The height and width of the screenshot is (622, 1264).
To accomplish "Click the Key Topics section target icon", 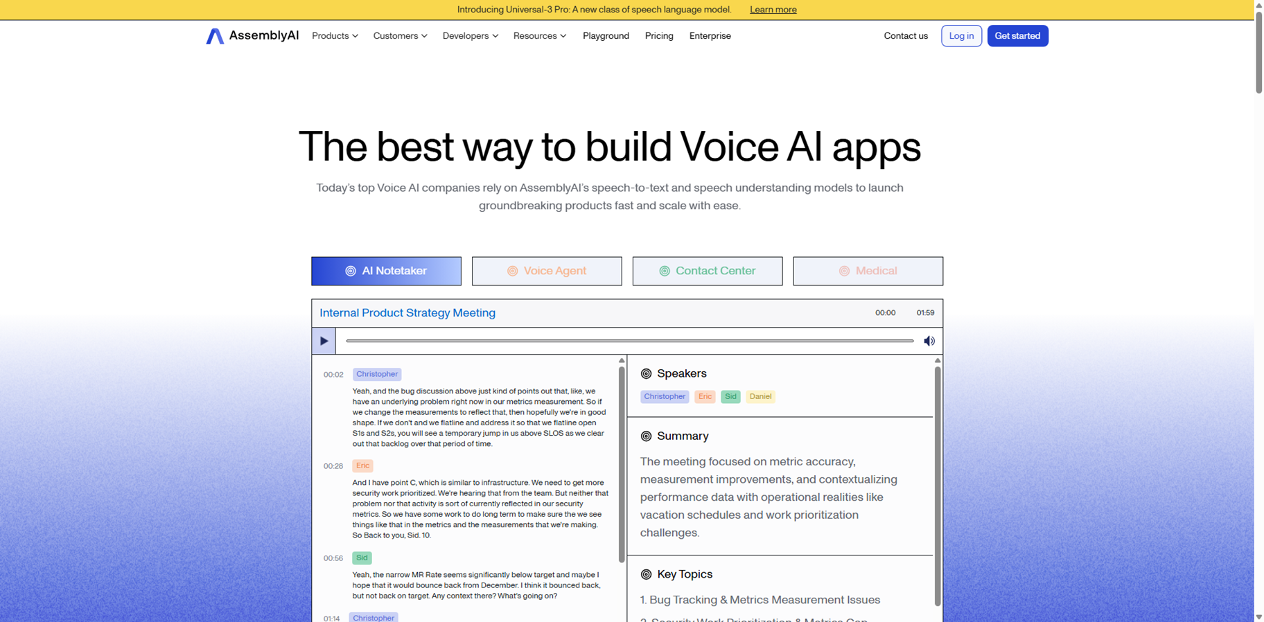I will coord(646,574).
